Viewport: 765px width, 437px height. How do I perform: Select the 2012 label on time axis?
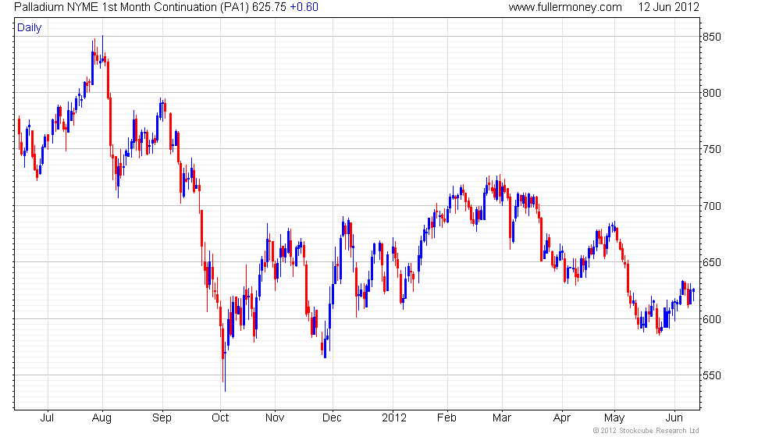393,418
